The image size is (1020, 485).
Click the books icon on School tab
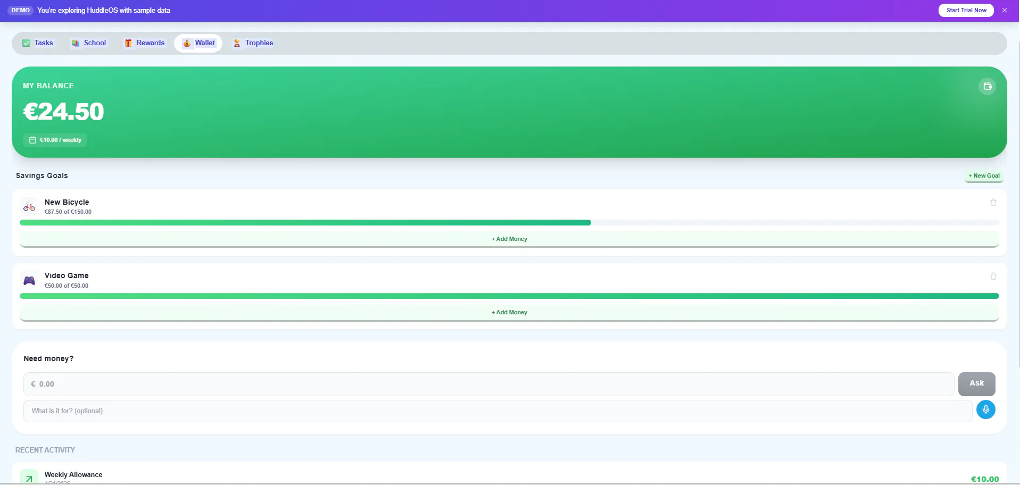(x=76, y=43)
